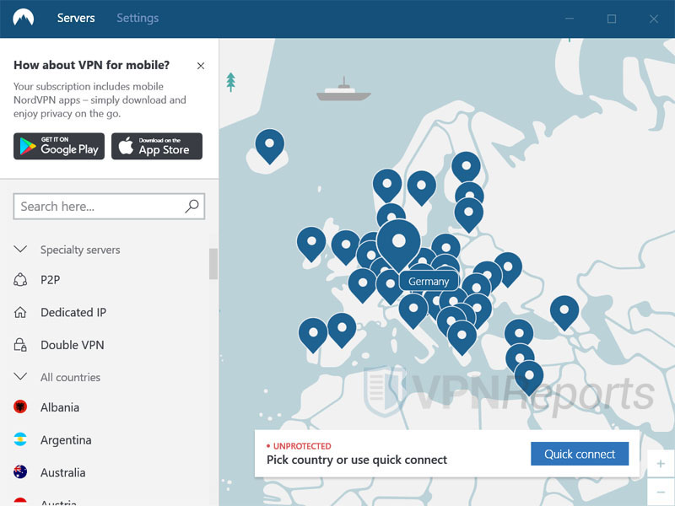Collapse the Specialty servers section
This screenshot has width=675, height=506.
tap(20, 249)
